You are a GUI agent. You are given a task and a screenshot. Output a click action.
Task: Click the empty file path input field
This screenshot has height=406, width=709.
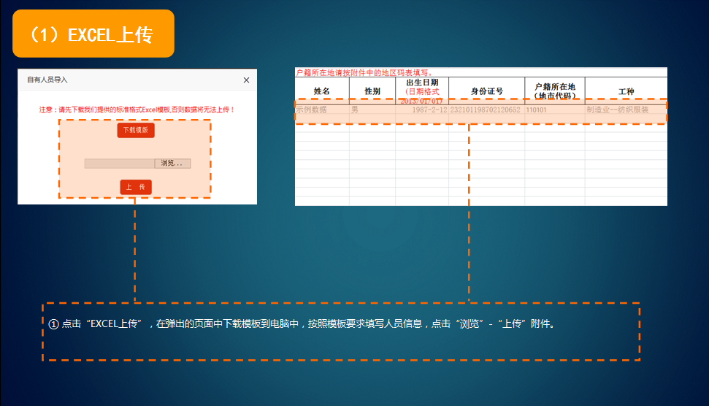coord(119,164)
